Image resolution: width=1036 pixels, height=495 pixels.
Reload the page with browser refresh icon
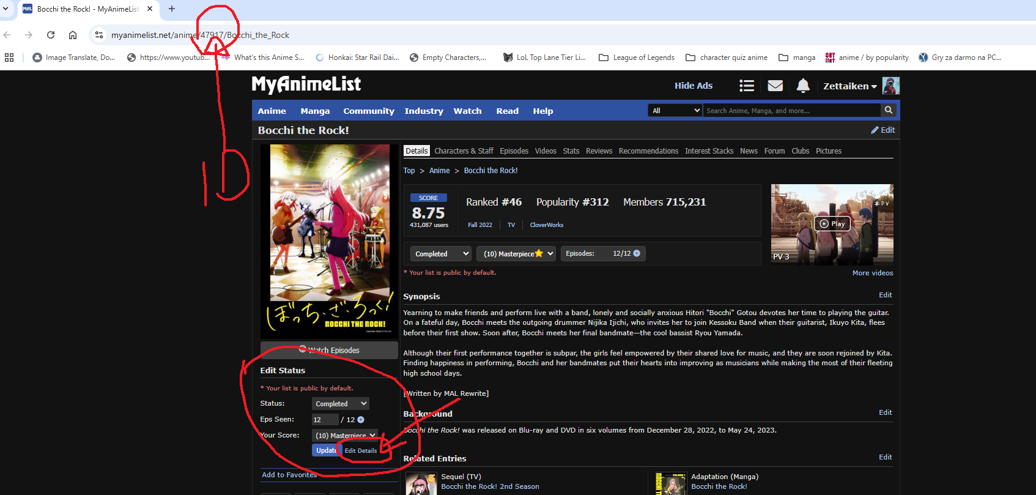tap(51, 35)
